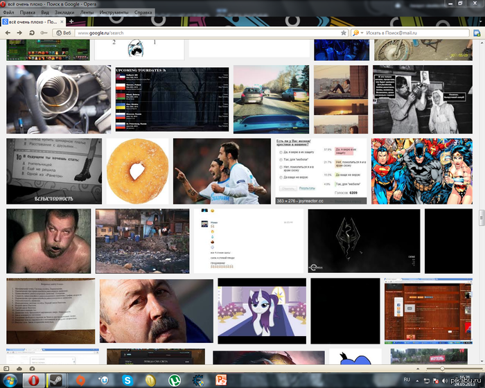Toggle the panel icon in the status bar
Screen dimensions: 485x388
(x=6, y=369)
